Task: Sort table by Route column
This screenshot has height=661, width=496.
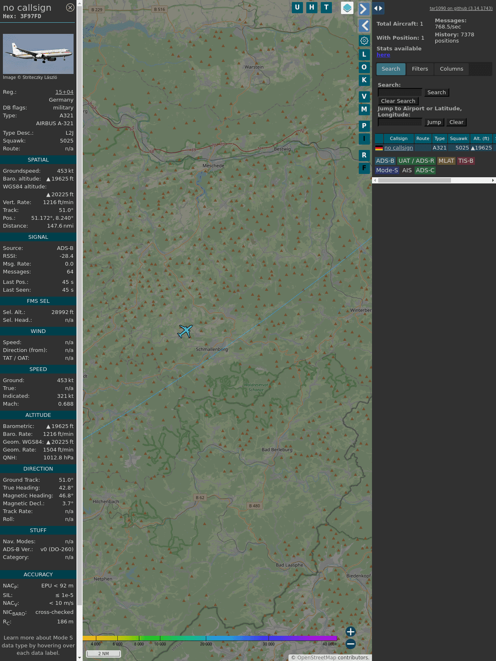Action: point(423,138)
